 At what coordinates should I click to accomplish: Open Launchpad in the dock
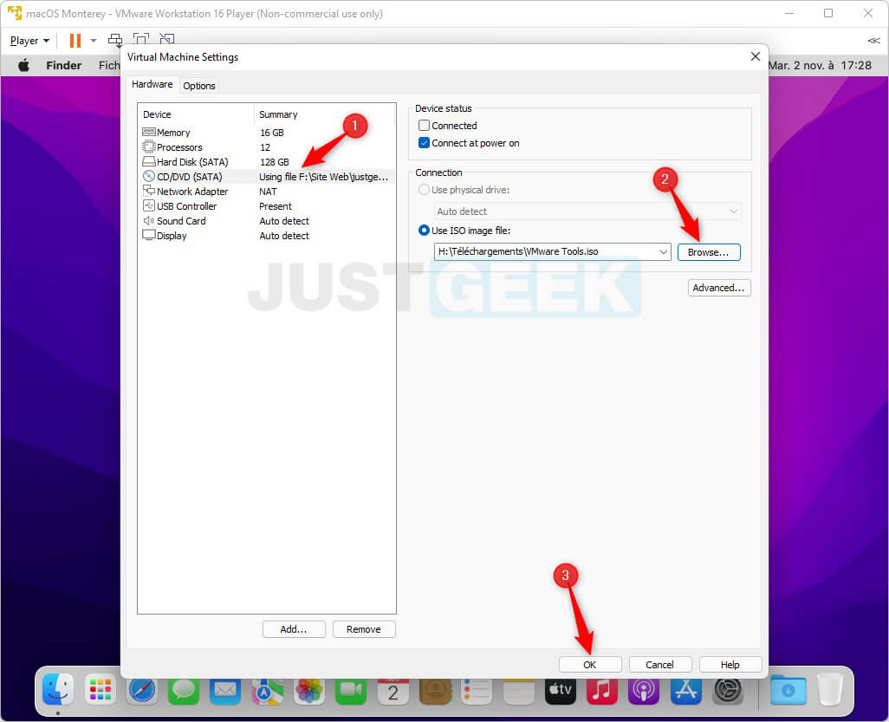point(101,689)
